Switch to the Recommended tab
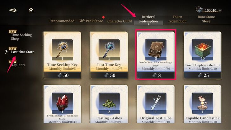Viewport: 231px width, 130px height. pos(62,21)
